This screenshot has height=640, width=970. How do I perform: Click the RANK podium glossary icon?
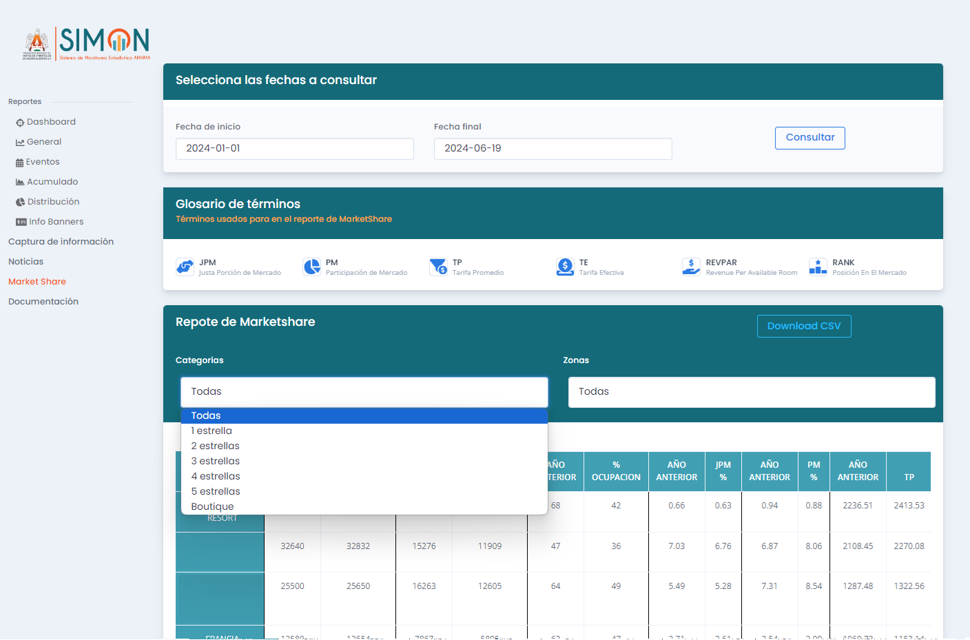pos(818,267)
